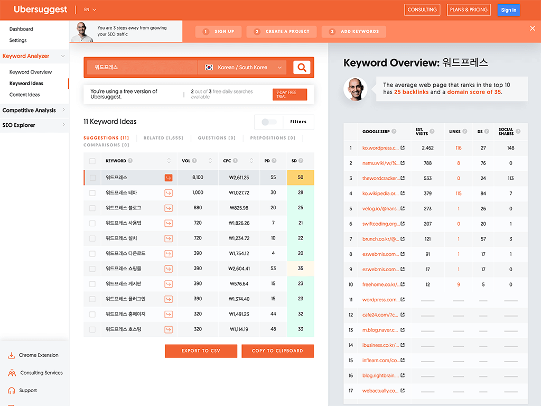Open PLANS & PRICING page
Viewport: 541px width, 406px height.
pyautogui.click(x=469, y=10)
